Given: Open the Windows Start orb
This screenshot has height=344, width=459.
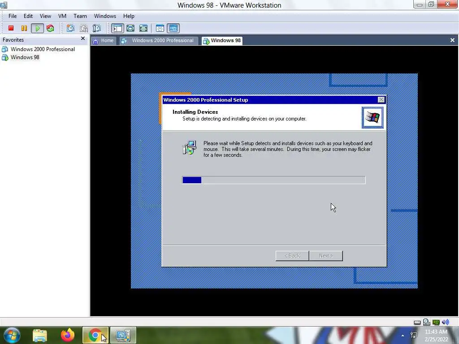Looking at the screenshot, I should click(12, 335).
